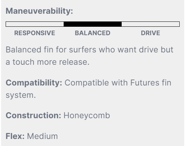Select the empty Responsive segment of the bar

click(x=35, y=24)
